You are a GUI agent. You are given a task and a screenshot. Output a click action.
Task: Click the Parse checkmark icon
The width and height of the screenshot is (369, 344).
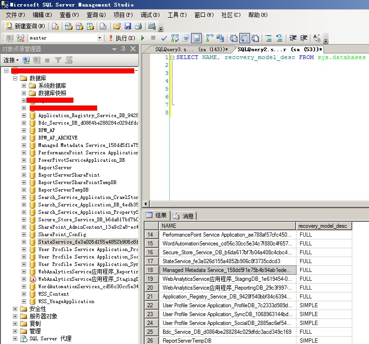pyautogui.click(x=164, y=38)
